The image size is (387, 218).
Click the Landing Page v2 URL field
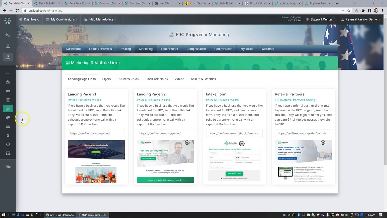165,133
